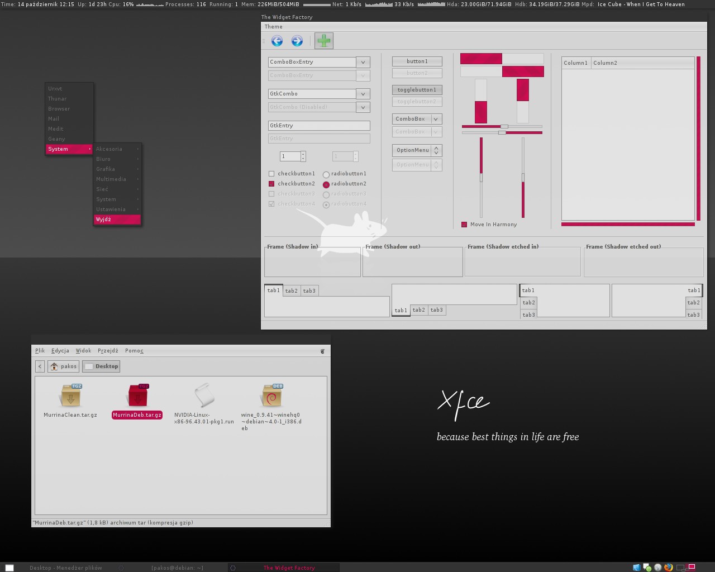Switch to pakos@debian terminal taskbar button
715x572 pixels.
pyautogui.click(x=171, y=568)
